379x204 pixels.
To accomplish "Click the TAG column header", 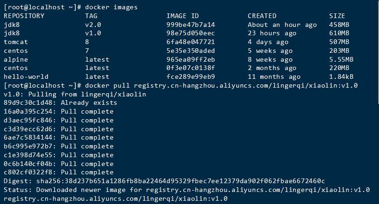I will point(91,16).
